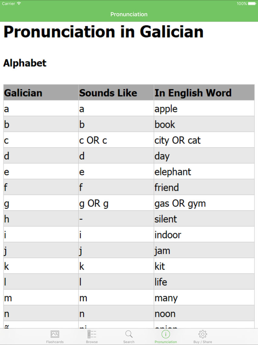Switch to the Browse tab
Image resolution: width=258 pixels, height=345 pixels.
(x=92, y=336)
